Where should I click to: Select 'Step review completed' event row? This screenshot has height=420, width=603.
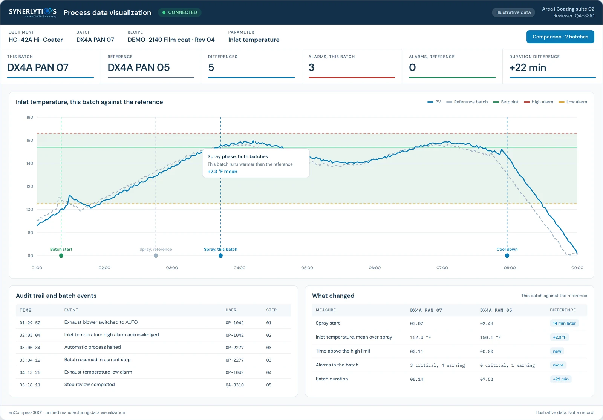pos(153,385)
